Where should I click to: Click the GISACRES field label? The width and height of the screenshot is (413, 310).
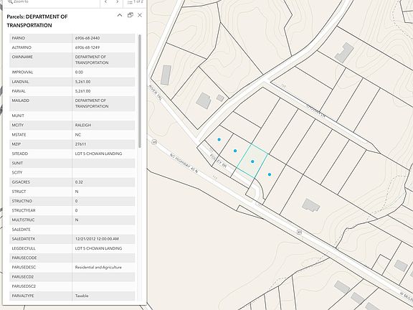[x=21, y=182]
